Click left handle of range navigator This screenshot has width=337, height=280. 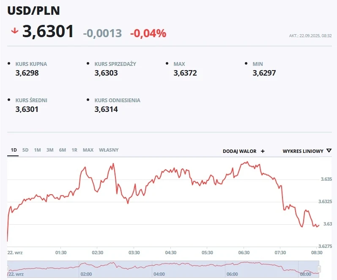point(8,269)
